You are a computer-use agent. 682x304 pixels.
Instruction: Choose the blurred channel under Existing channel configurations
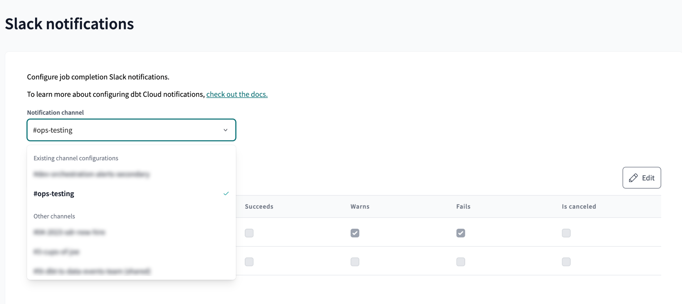tap(91, 174)
